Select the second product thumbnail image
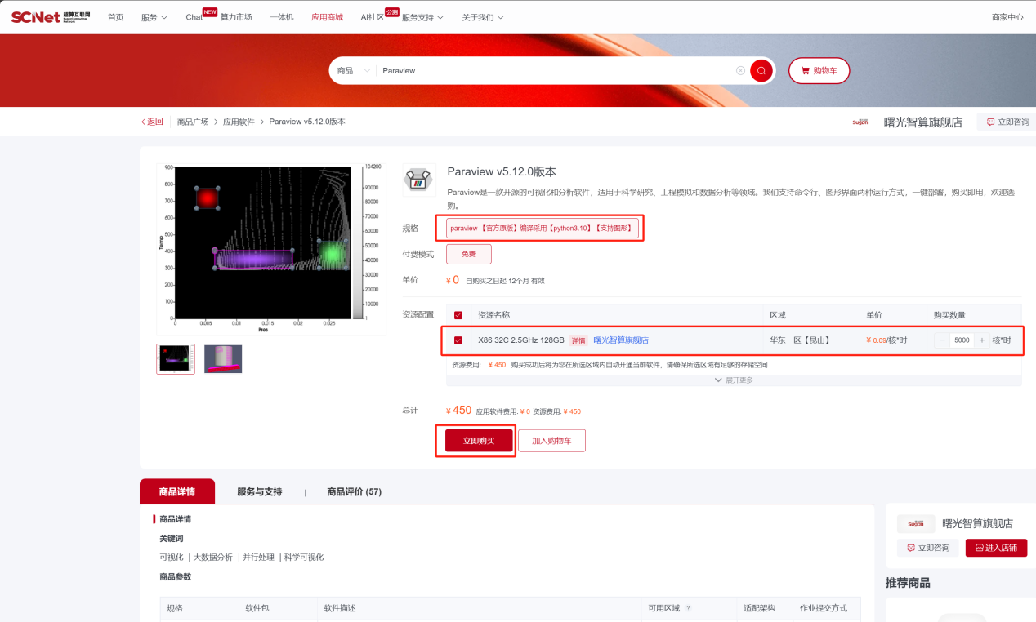 click(223, 359)
